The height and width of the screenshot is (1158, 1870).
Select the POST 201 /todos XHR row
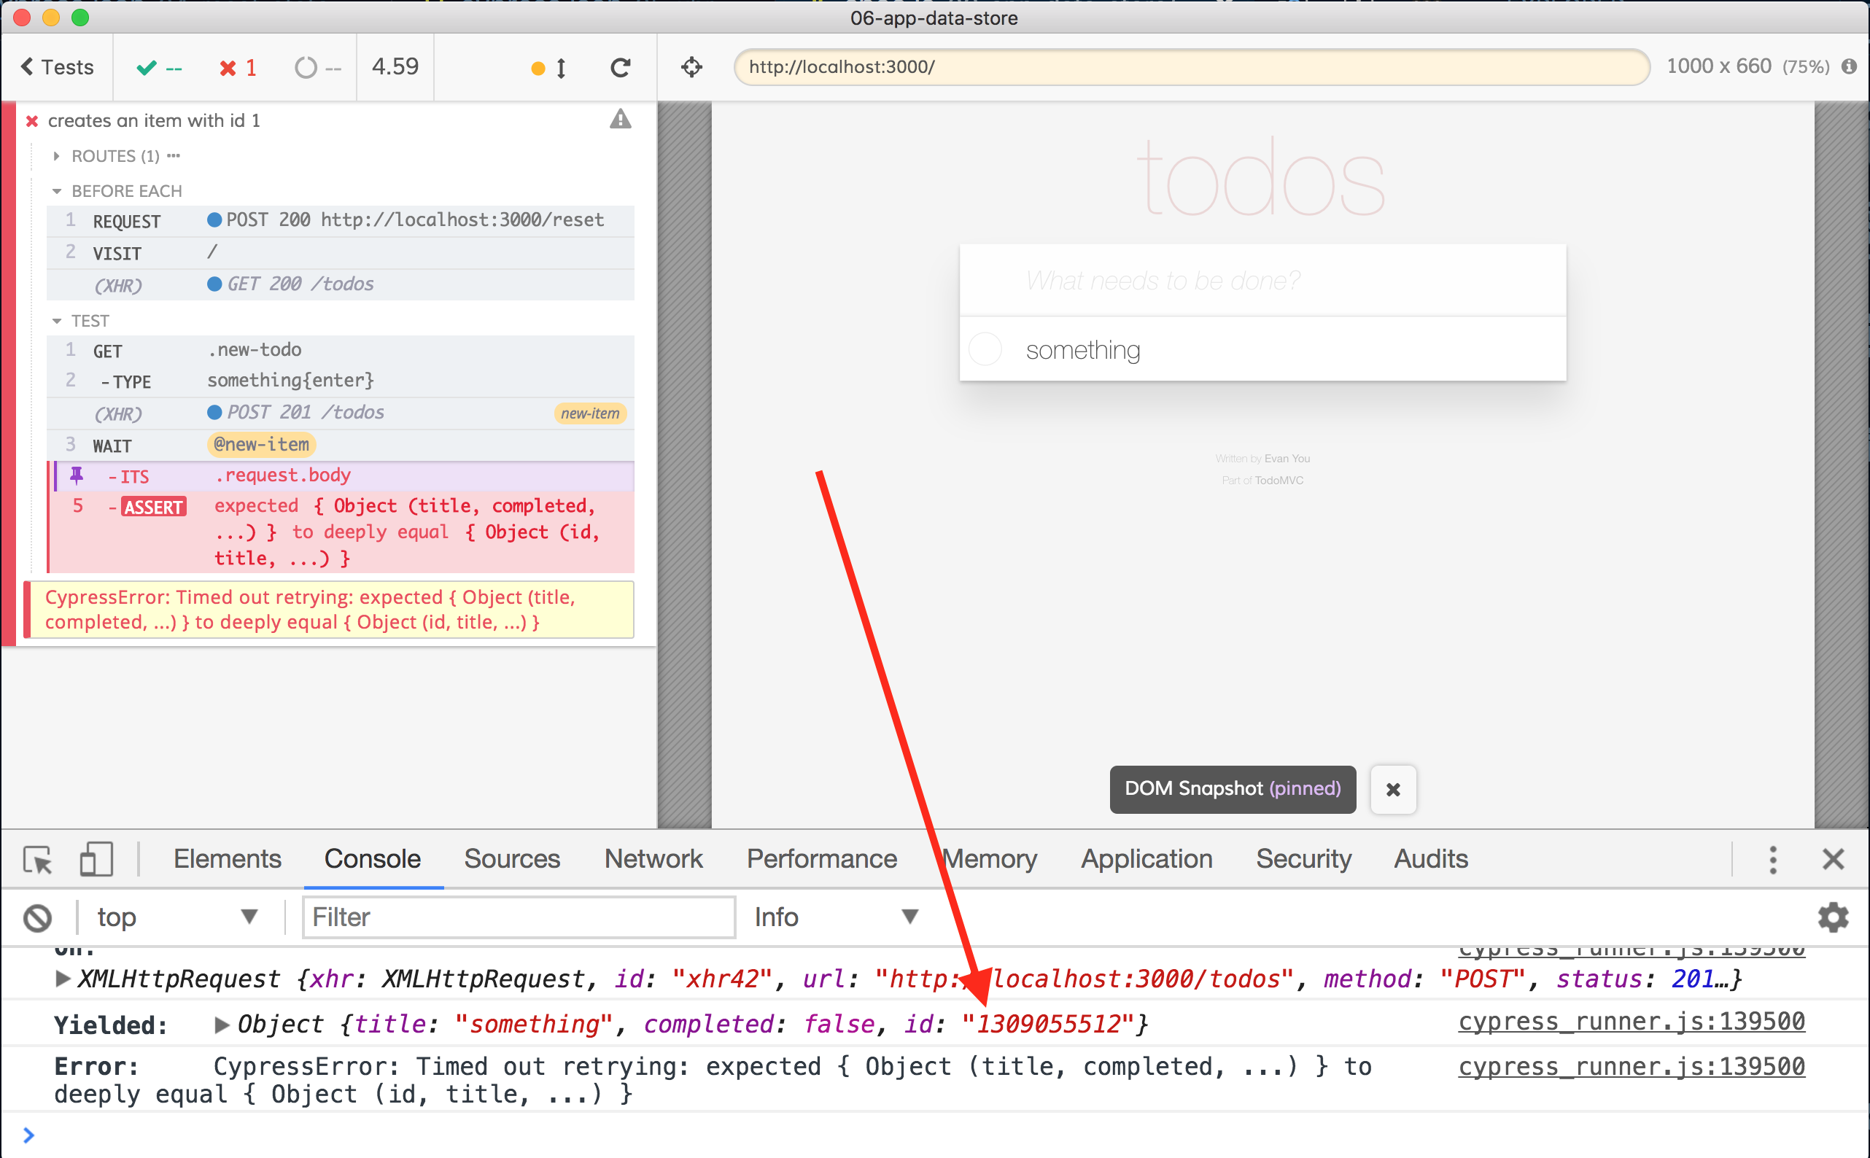tap(340, 413)
